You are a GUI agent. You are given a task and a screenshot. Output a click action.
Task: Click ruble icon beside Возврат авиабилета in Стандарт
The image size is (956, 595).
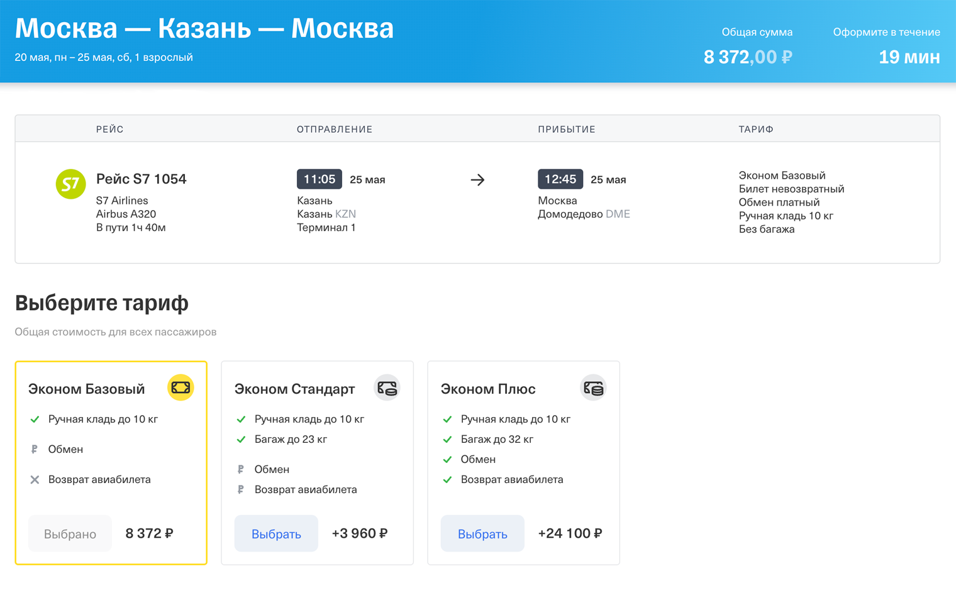[241, 489]
